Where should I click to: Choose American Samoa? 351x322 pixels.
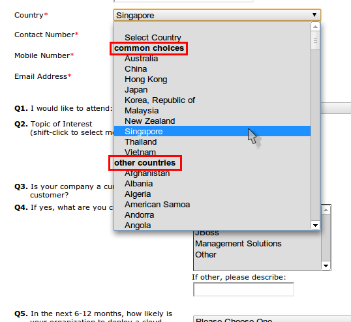(212, 205)
